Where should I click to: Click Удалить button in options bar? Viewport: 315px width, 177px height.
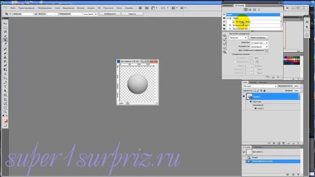[132, 14]
